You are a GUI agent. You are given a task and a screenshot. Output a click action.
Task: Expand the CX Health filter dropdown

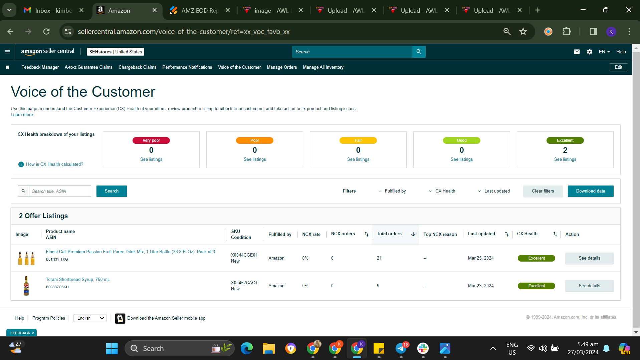[442, 191]
